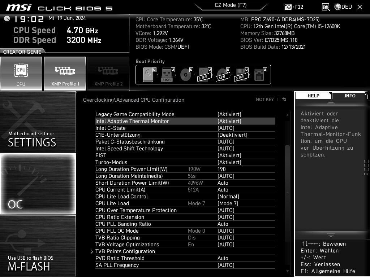Select the USB hard disk boot icon
This screenshot has width=370, height=277.
point(205,75)
